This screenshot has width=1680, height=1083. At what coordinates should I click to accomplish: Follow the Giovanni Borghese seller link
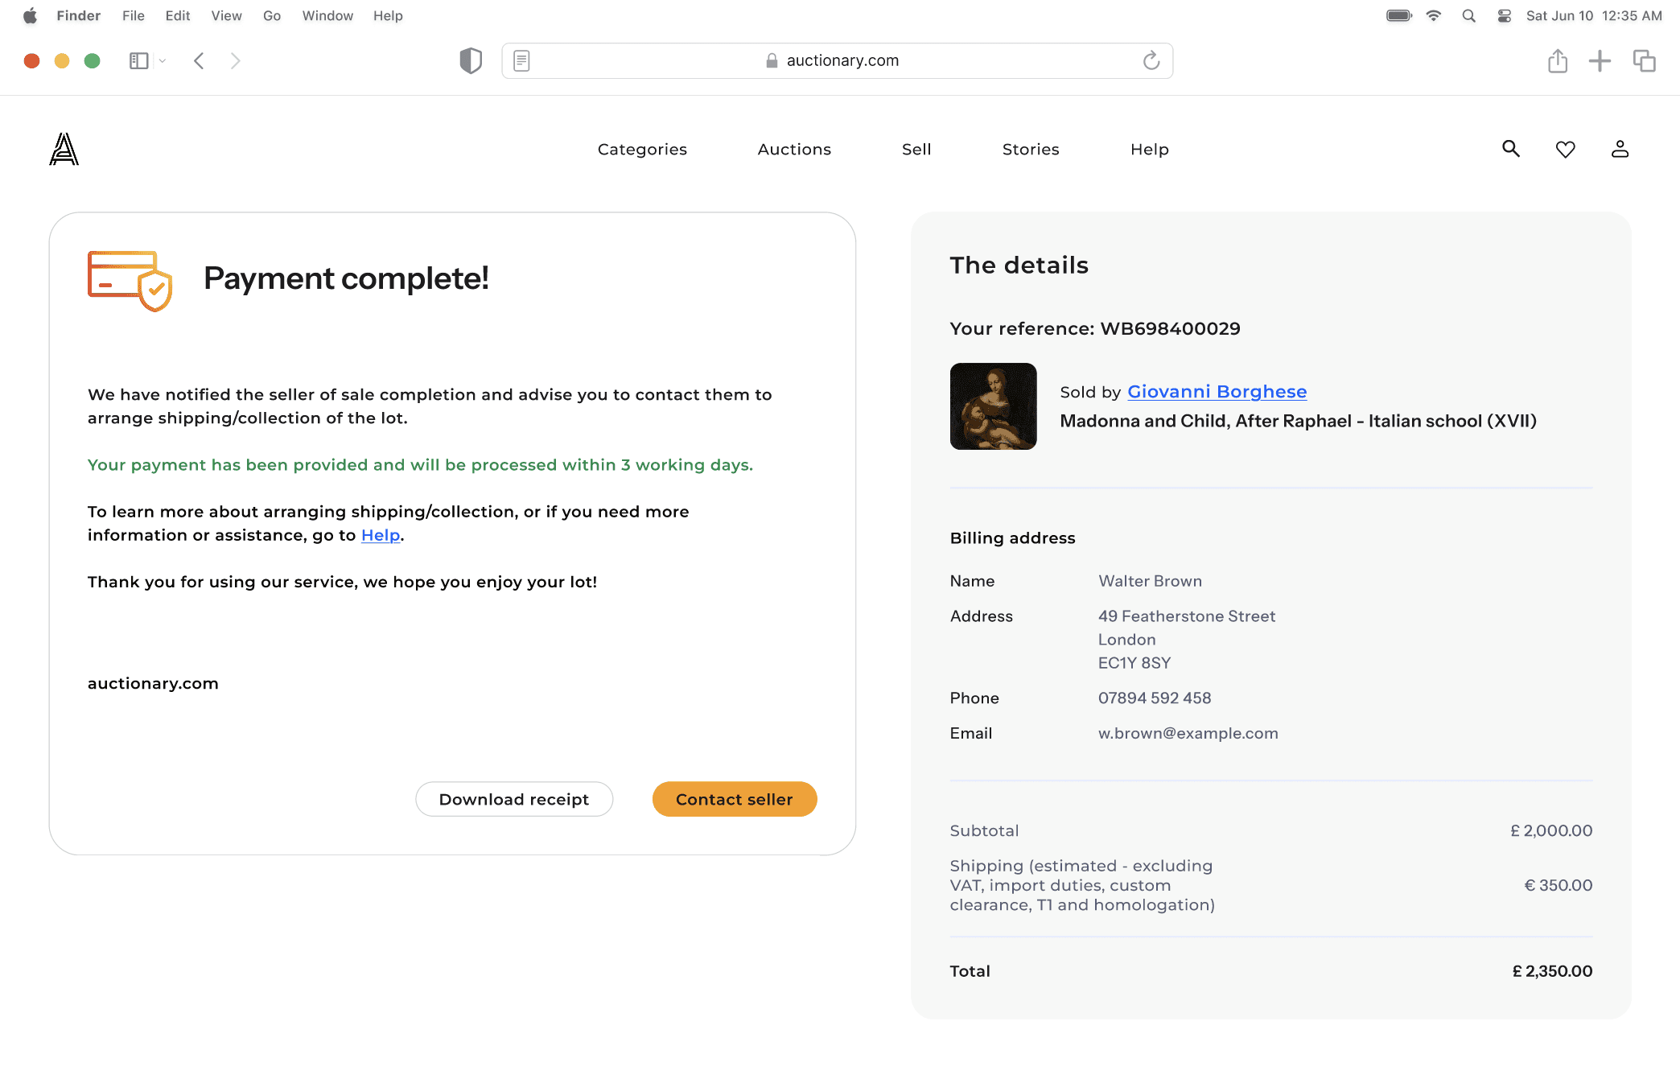coord(1217,392)
